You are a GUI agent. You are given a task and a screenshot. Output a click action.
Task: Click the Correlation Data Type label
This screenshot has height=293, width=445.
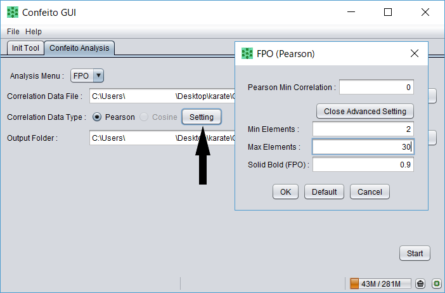click(46, 117)
